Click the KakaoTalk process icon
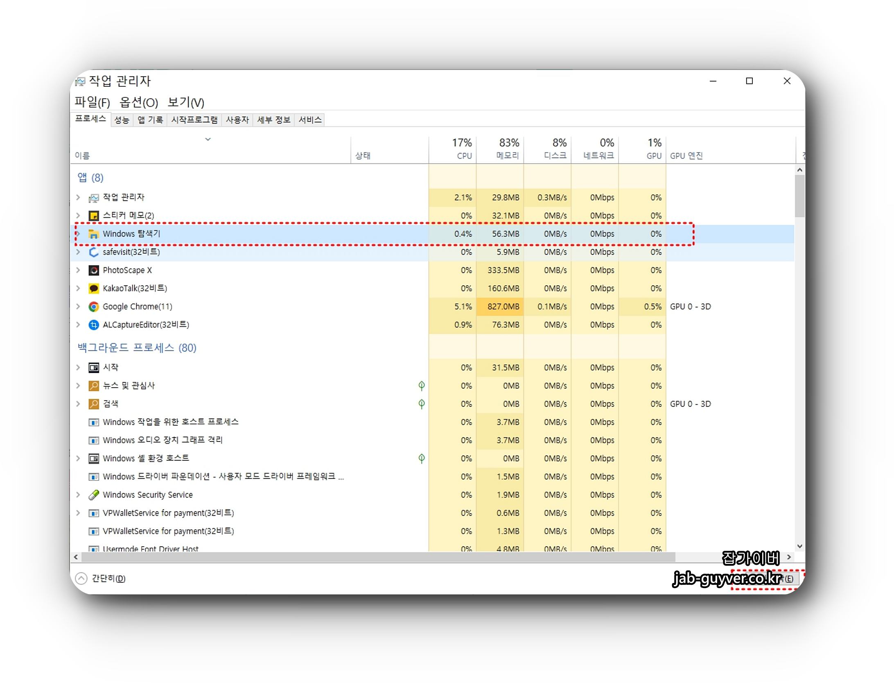 tap(94, 289)
